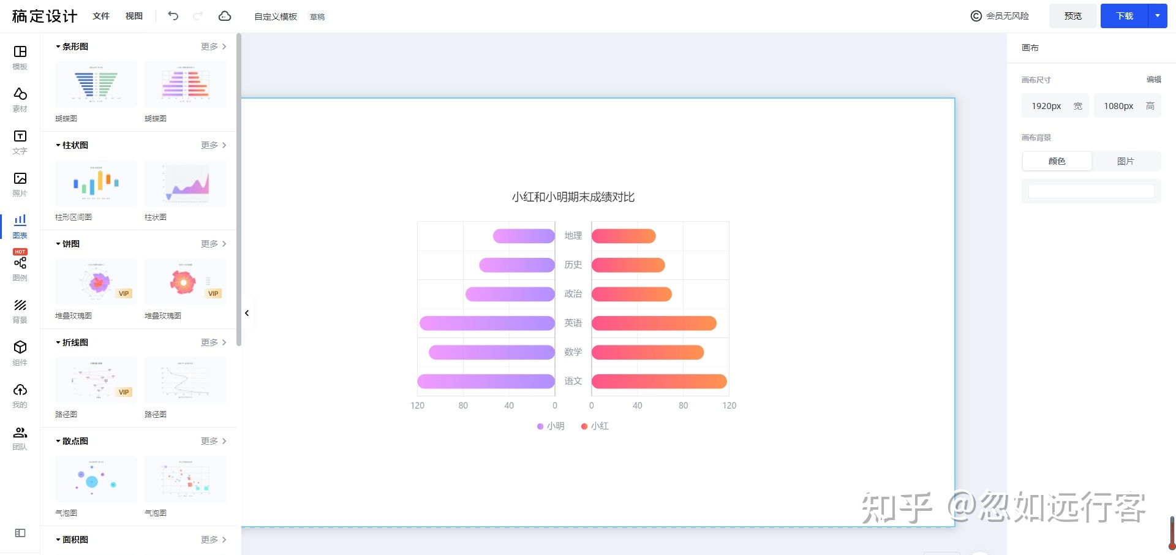Click the chart title 小红和小明期末成绩对比

(x=573, y=197)
